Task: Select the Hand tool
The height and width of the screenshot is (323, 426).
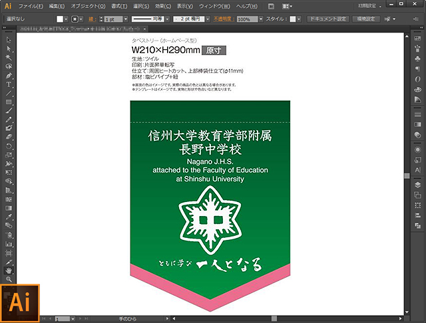Action: pyautogui.click(x=9, y=270)
